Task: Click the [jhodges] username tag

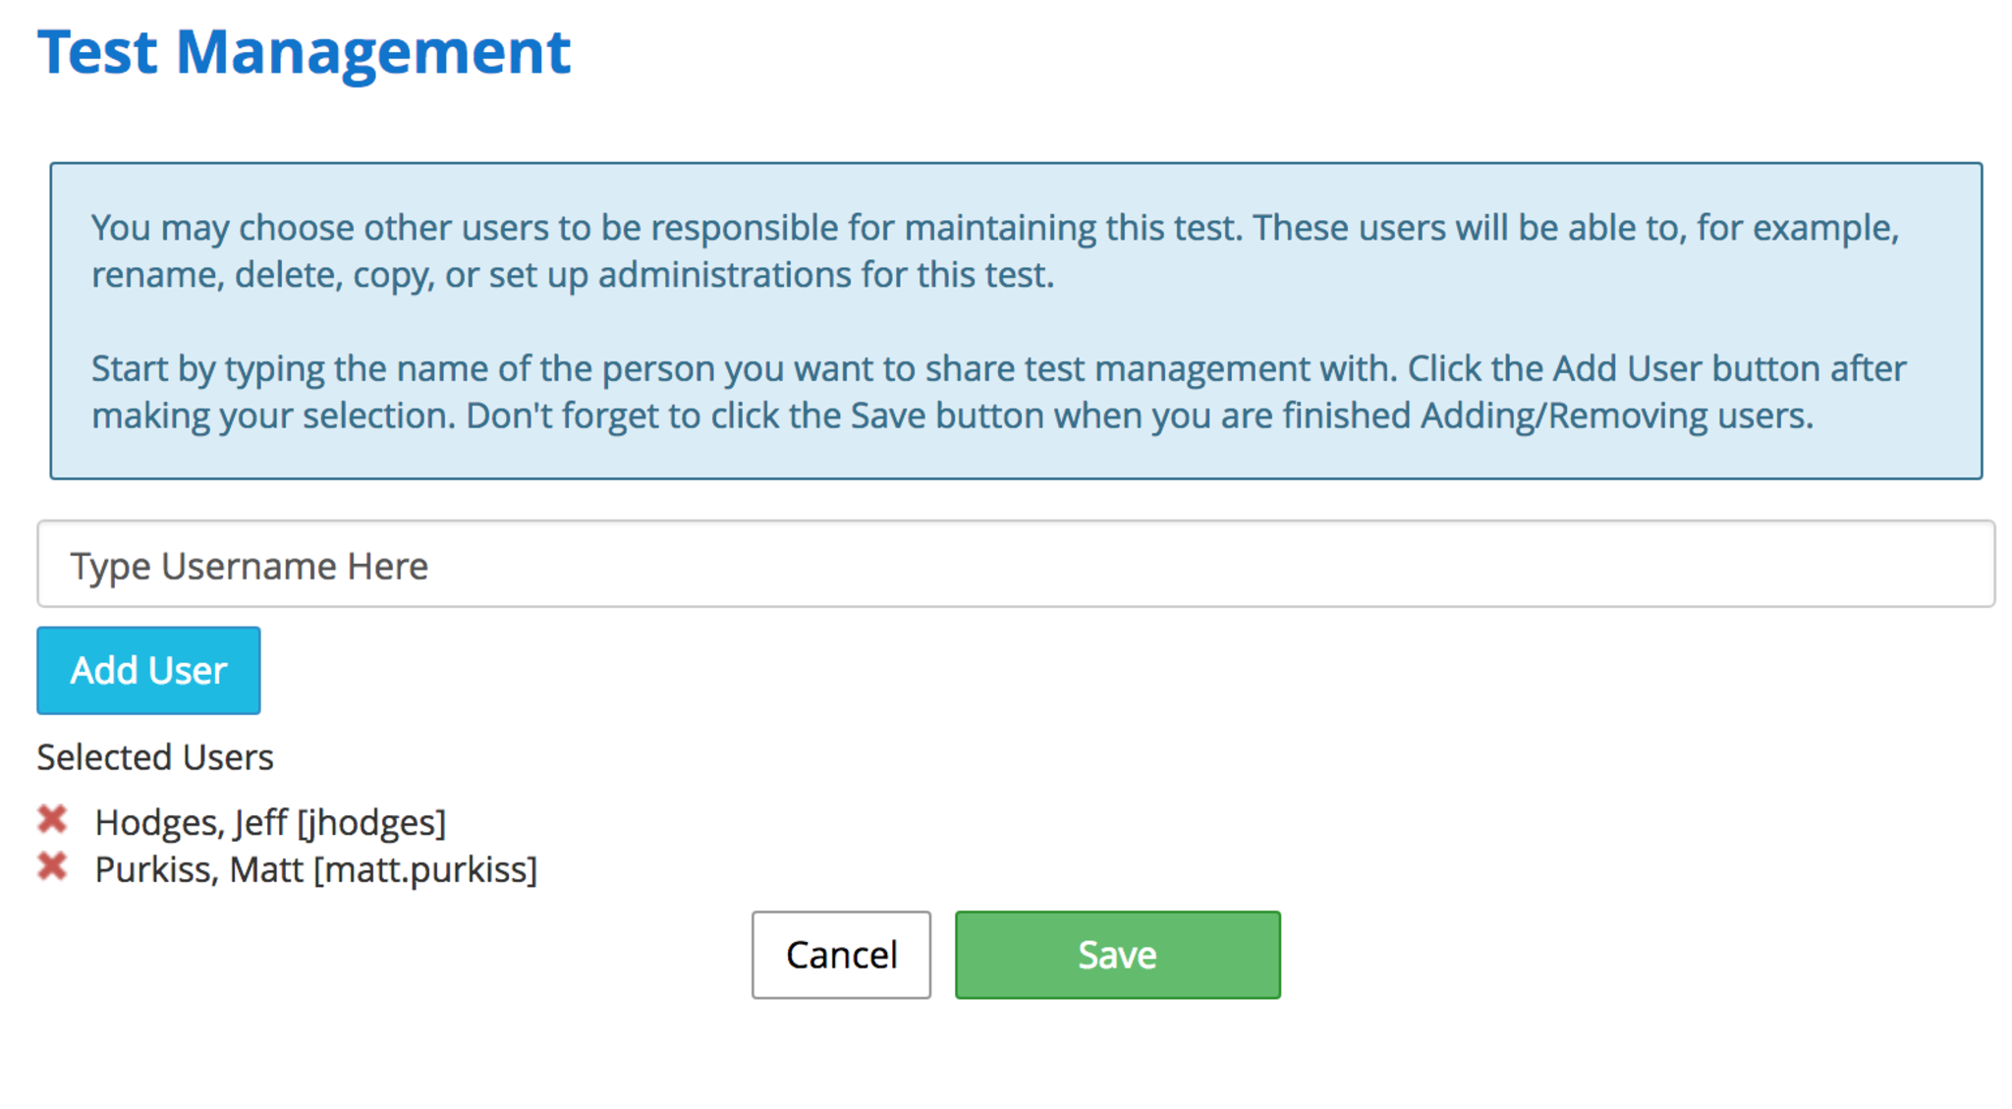Action: click(371, 822)
